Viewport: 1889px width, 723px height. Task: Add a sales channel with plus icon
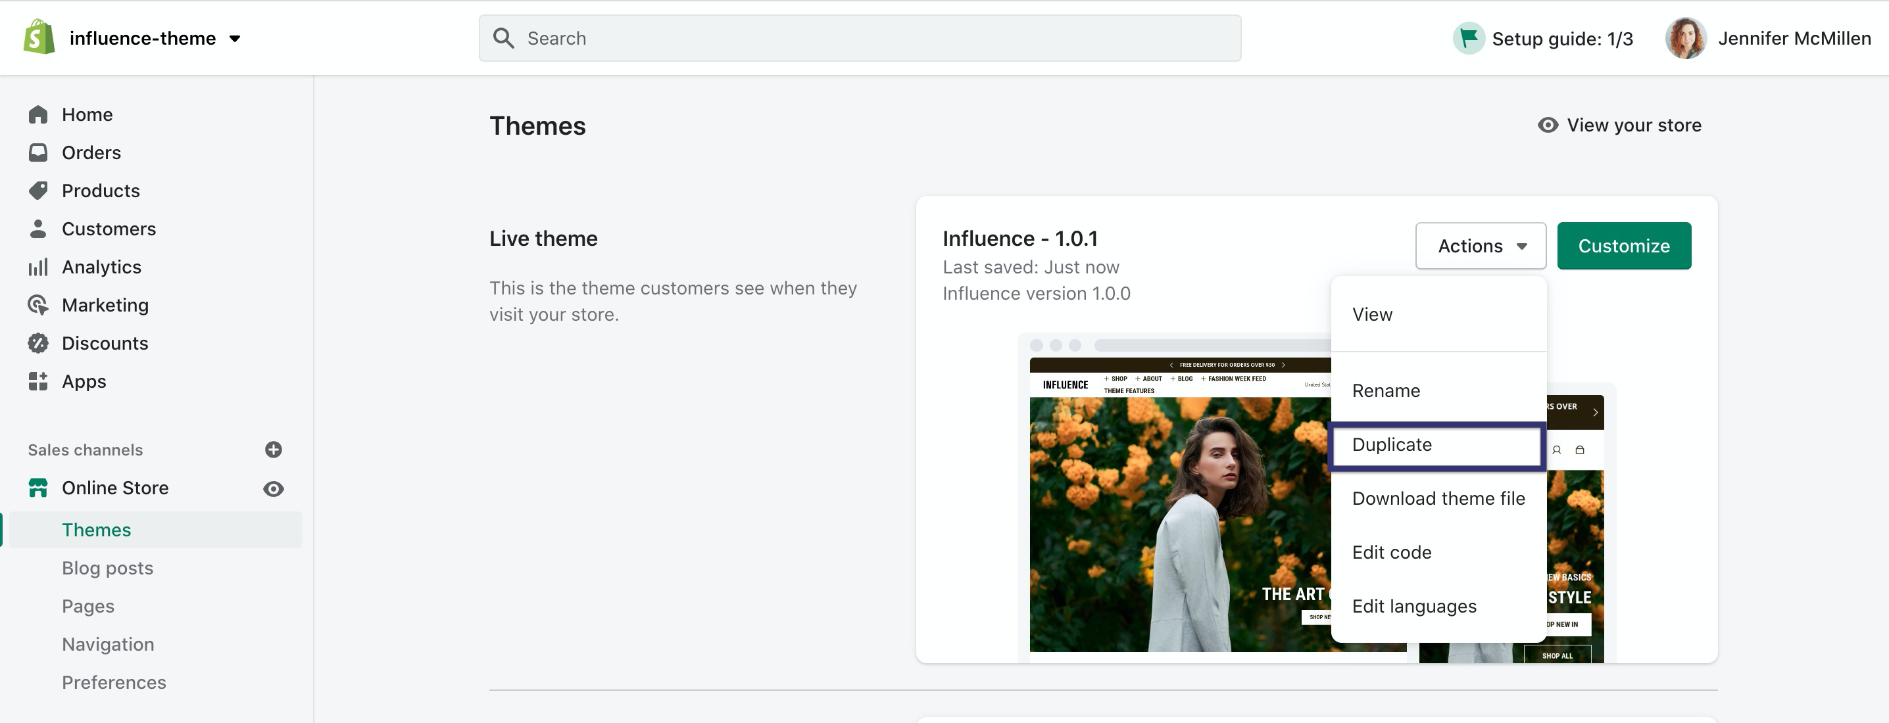coord(274,449)
